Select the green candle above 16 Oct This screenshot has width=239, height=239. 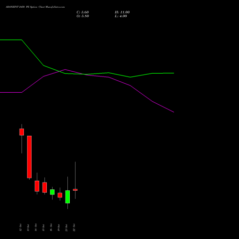click(x=52, y=192)
